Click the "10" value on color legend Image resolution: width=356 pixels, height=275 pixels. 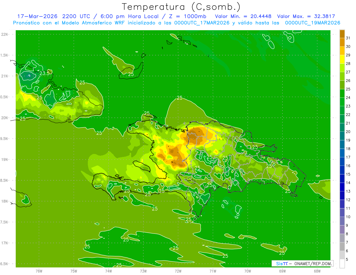point(348,217)
